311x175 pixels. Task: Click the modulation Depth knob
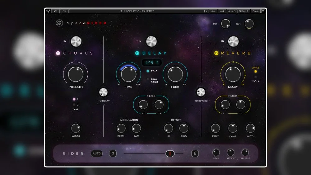(121, 128)
